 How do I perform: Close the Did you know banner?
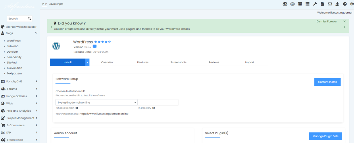(345, 21)
